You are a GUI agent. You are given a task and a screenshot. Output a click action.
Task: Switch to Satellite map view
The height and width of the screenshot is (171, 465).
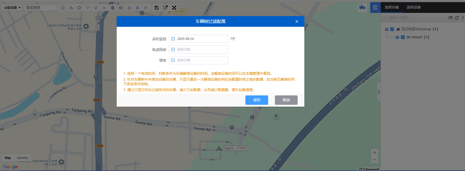[22, 158]
